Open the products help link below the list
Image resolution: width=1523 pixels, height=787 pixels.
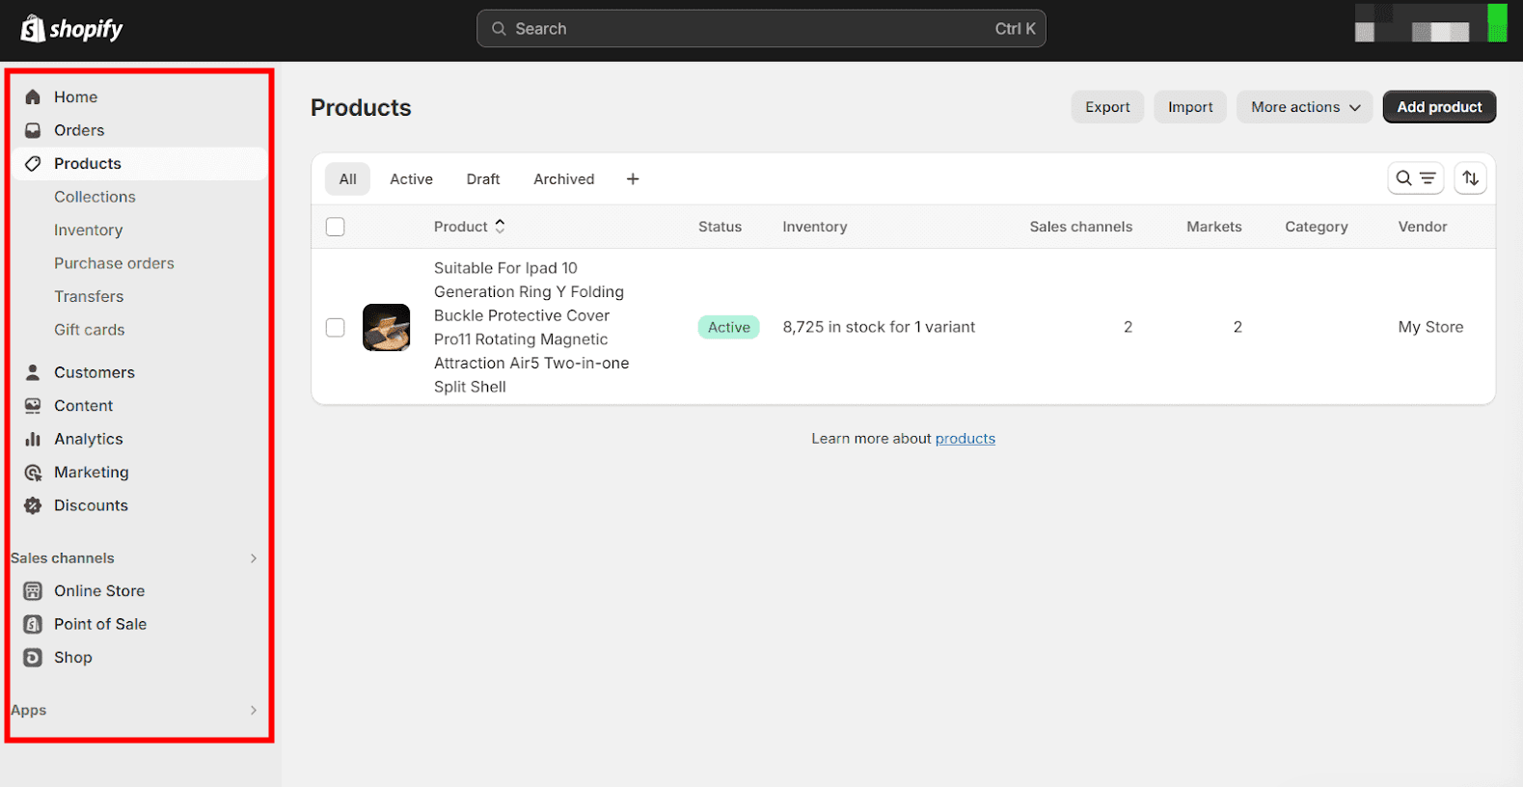coord(965,438)
